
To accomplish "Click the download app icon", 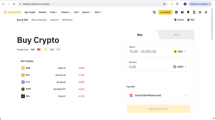I will tap(194, 12).
